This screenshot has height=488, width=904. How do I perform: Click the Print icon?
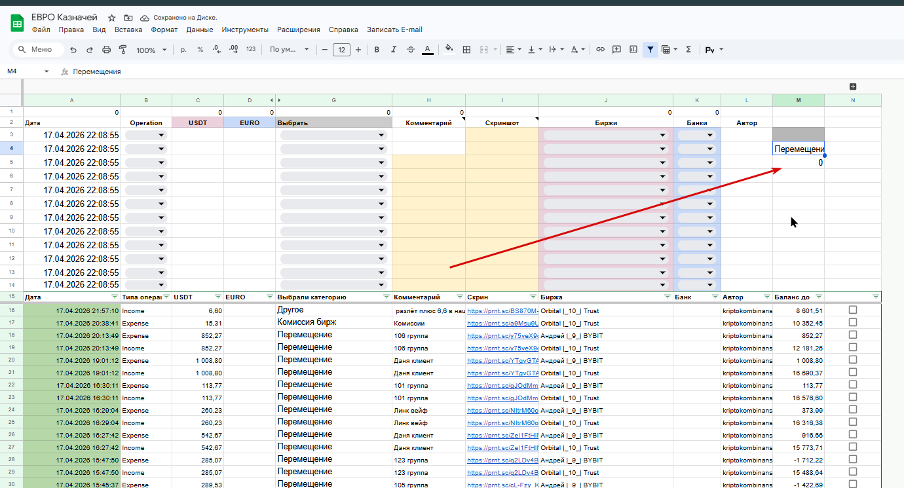click(x=106, y=50)
